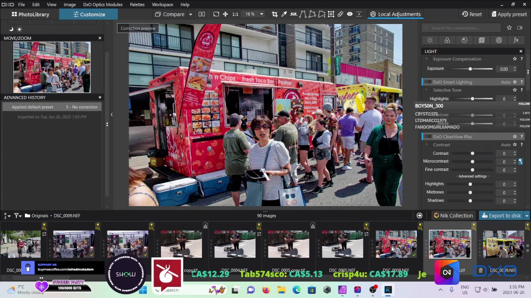This screenshot has height=298, width=531.
Task: Click the side-by-side view icon
Action: tap(202, 14)
